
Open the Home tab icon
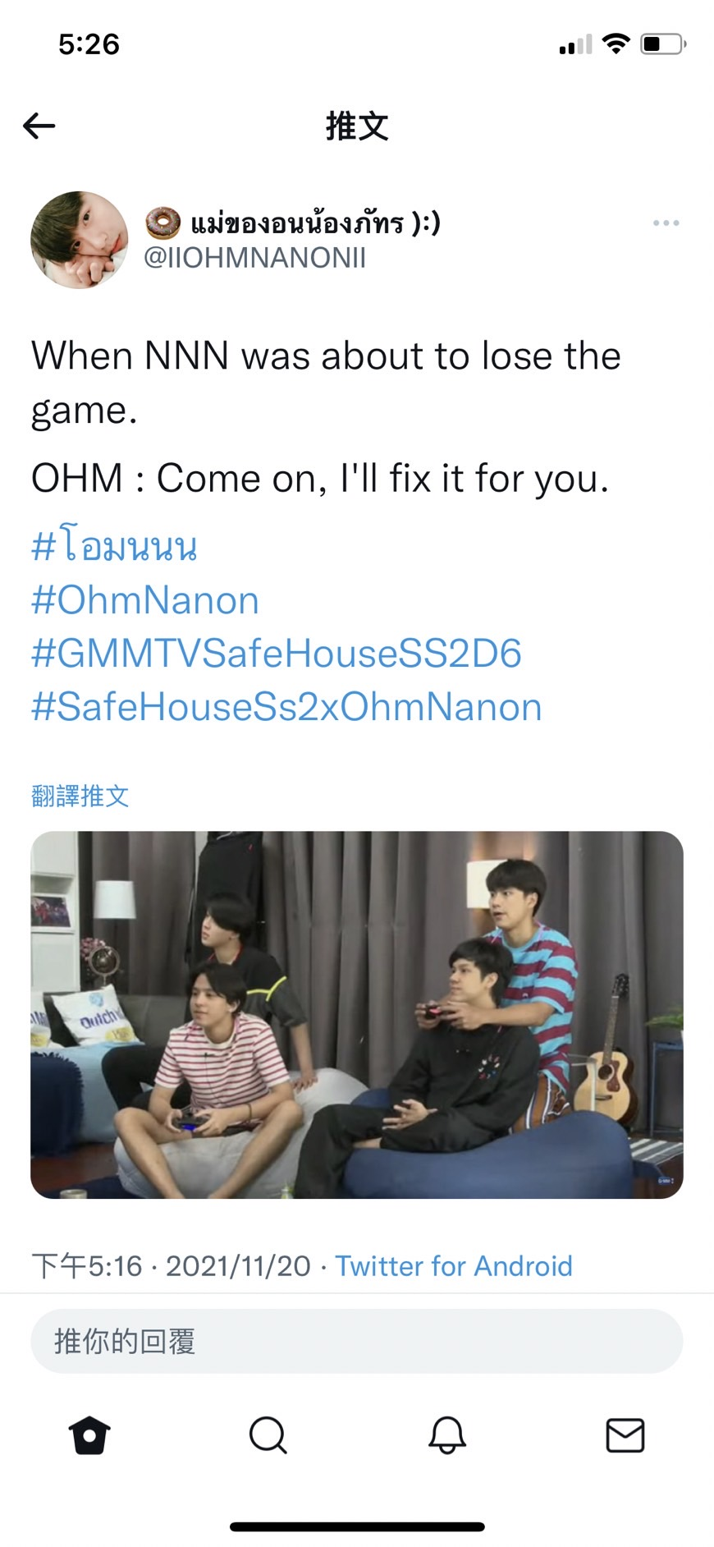(x=89, y=1435)
